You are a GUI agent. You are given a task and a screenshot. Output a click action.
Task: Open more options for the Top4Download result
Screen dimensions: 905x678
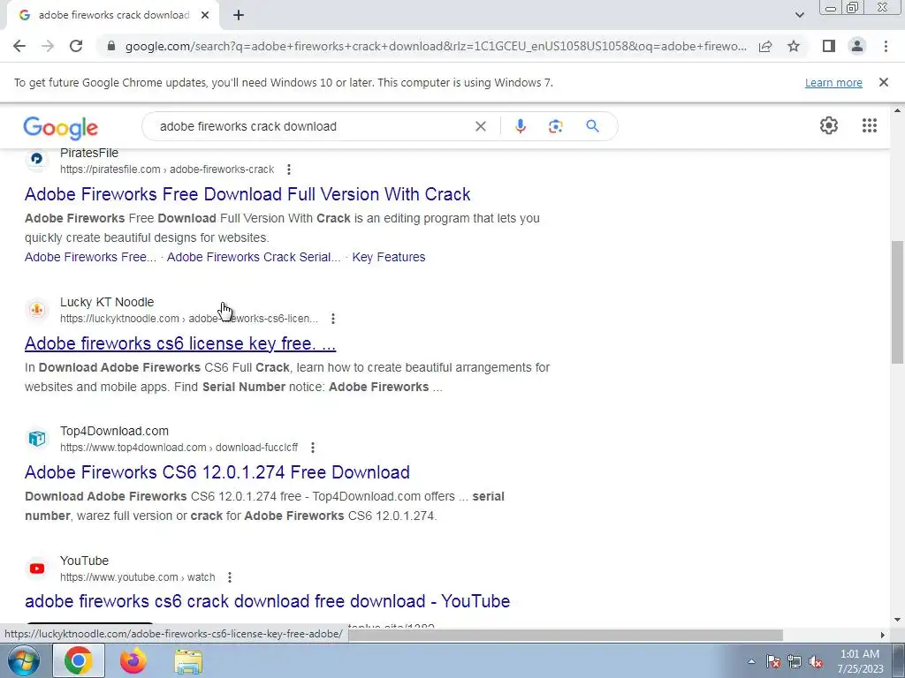click(312, 448)
